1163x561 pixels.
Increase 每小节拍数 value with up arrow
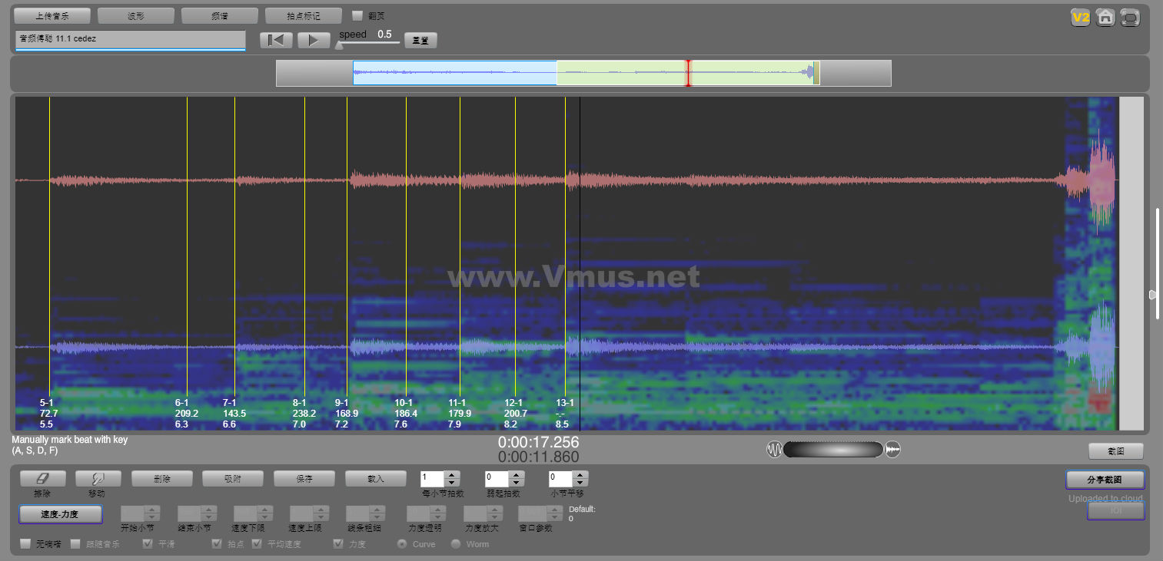pyautogui.click(x=452, y=475)
